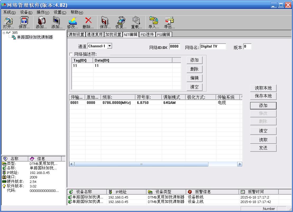Click 添加 button in the network descriptor group
Image resolution: width=293 pixels, height=212 pixels.
(194, 60)
